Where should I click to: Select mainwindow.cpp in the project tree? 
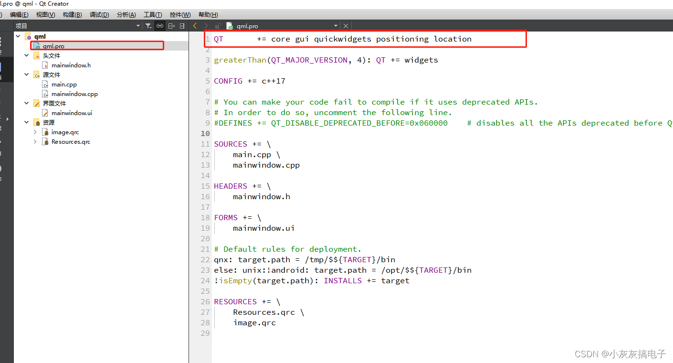pos(74,94)
